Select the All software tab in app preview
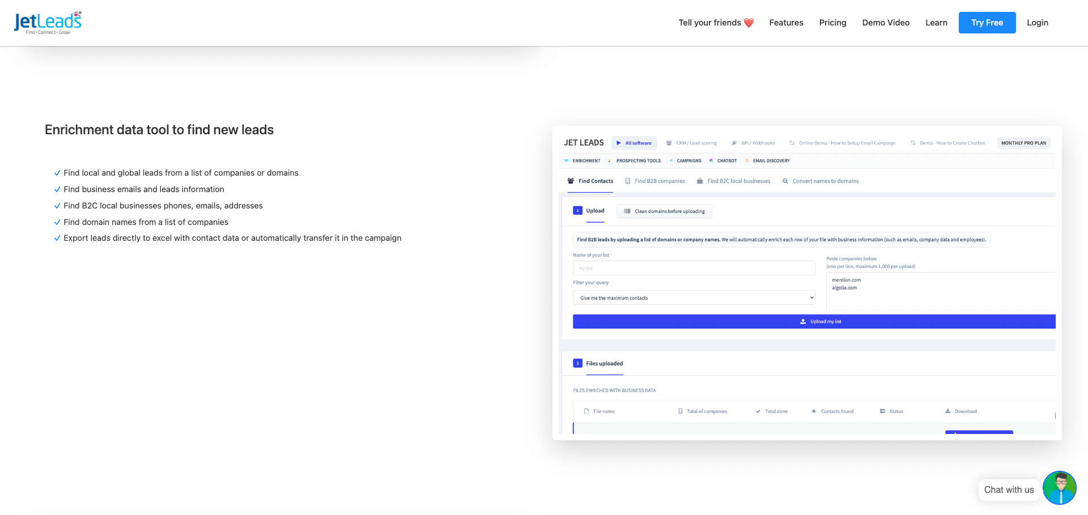 634,143
